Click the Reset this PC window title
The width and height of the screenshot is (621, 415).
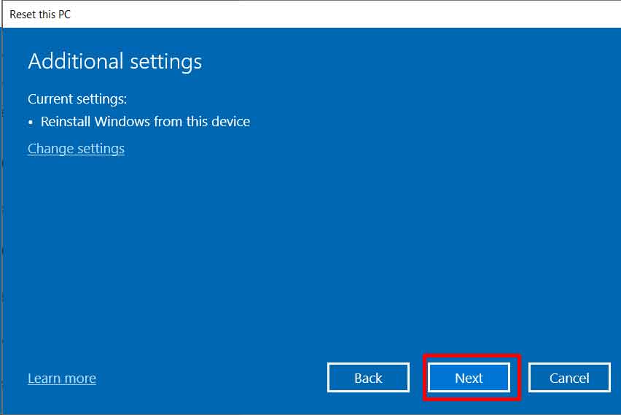(40, 15)
